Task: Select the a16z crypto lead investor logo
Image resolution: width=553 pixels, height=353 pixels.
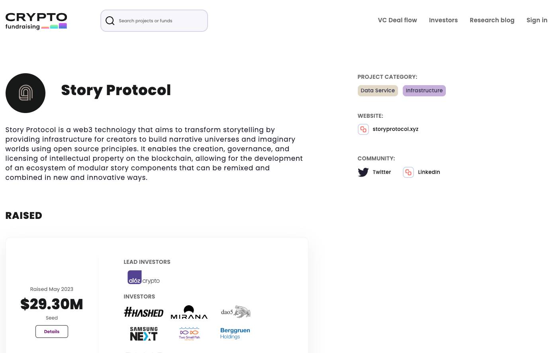Action: [x=143, y=277]
